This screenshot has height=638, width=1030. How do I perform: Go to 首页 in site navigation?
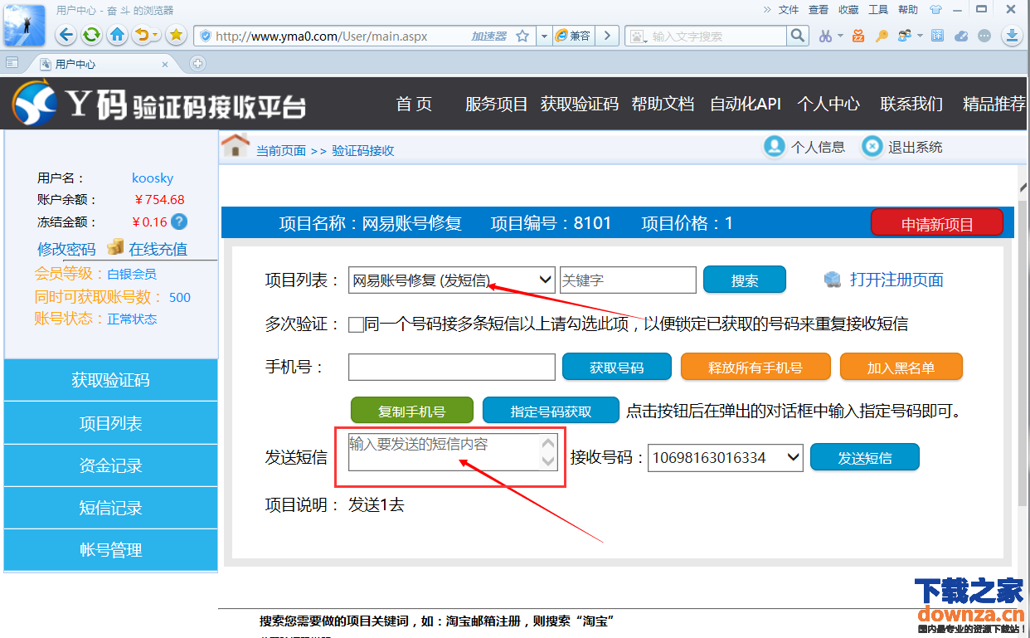pos(414,104)
